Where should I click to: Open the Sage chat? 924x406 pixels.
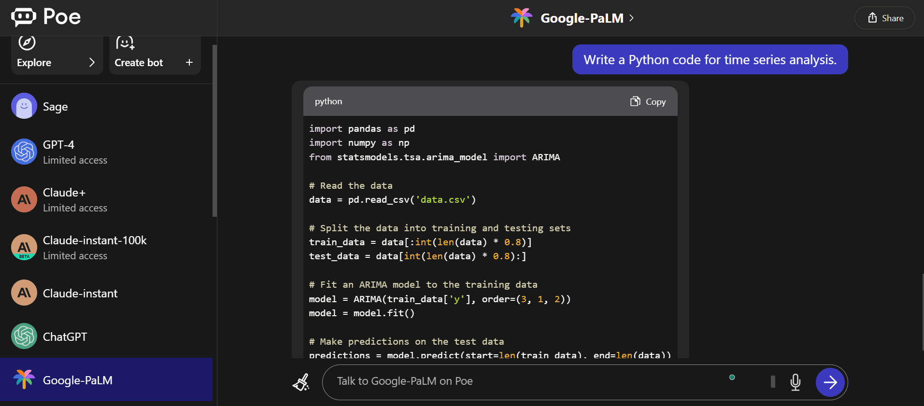click(x=106, y=106)
